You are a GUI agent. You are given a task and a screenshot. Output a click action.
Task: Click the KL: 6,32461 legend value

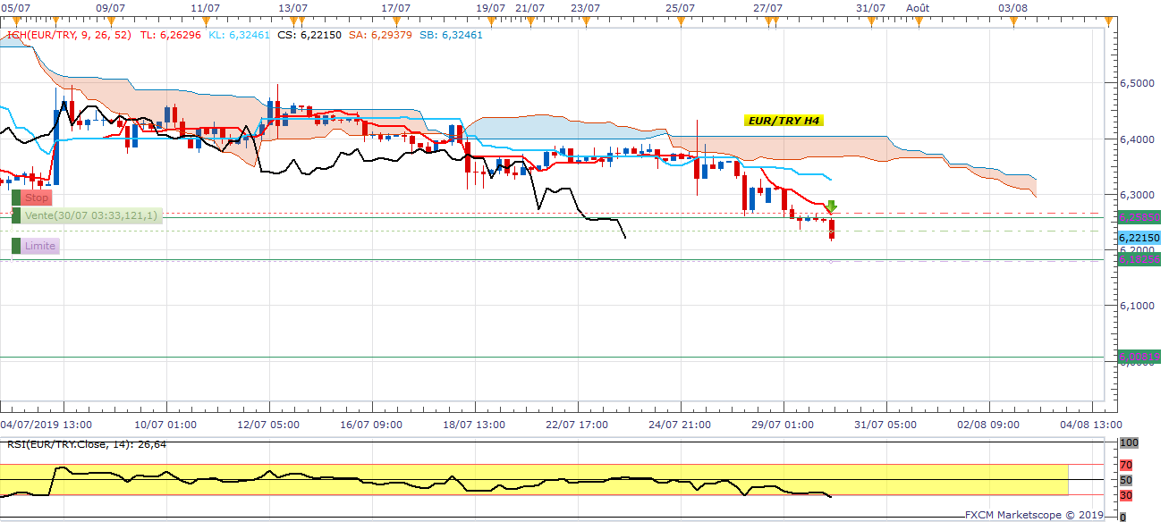click(240, 36)
